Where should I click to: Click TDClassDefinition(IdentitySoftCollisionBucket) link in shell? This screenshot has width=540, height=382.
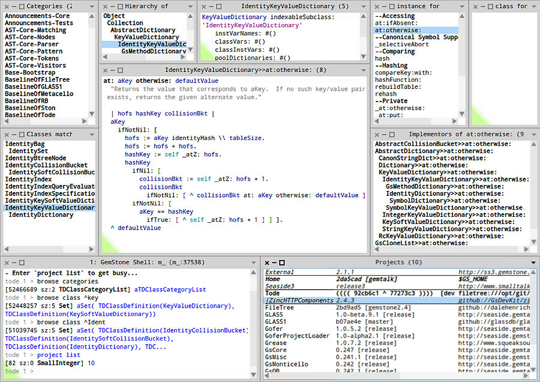pos(89,339)
